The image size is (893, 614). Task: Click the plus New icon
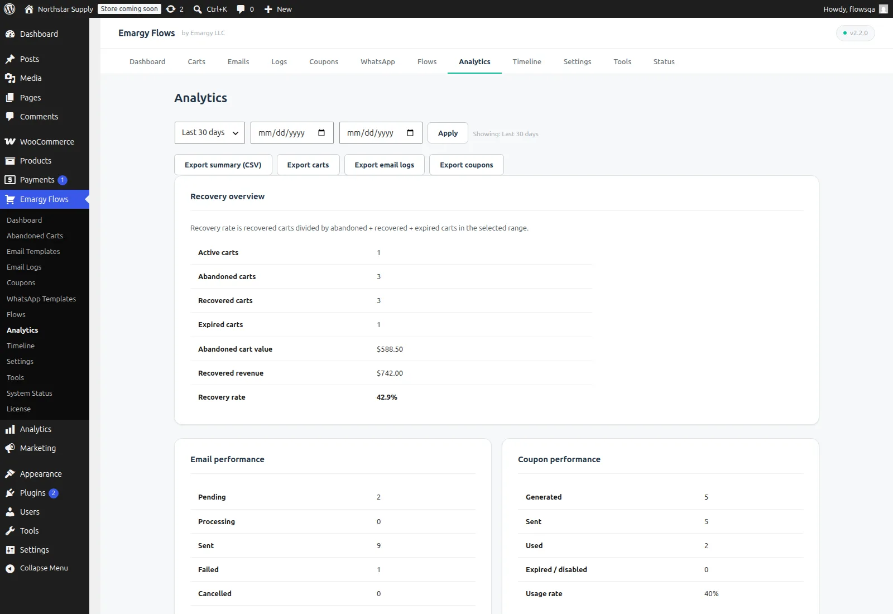click(268, 9)
